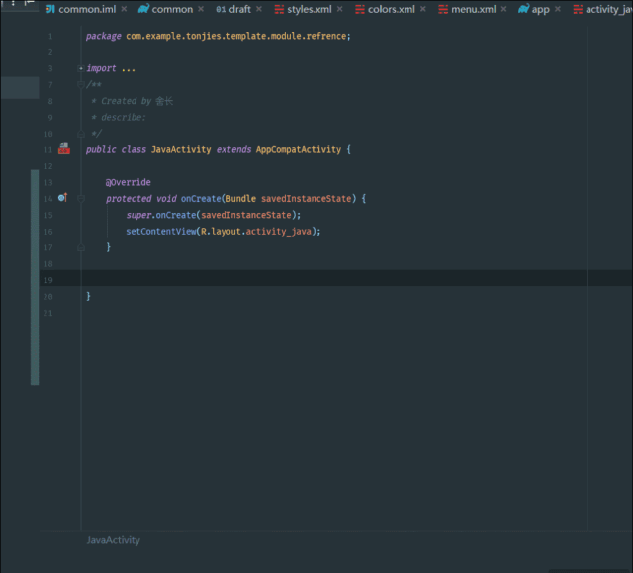Click the closing class brace on line 20

coord(88,296)
